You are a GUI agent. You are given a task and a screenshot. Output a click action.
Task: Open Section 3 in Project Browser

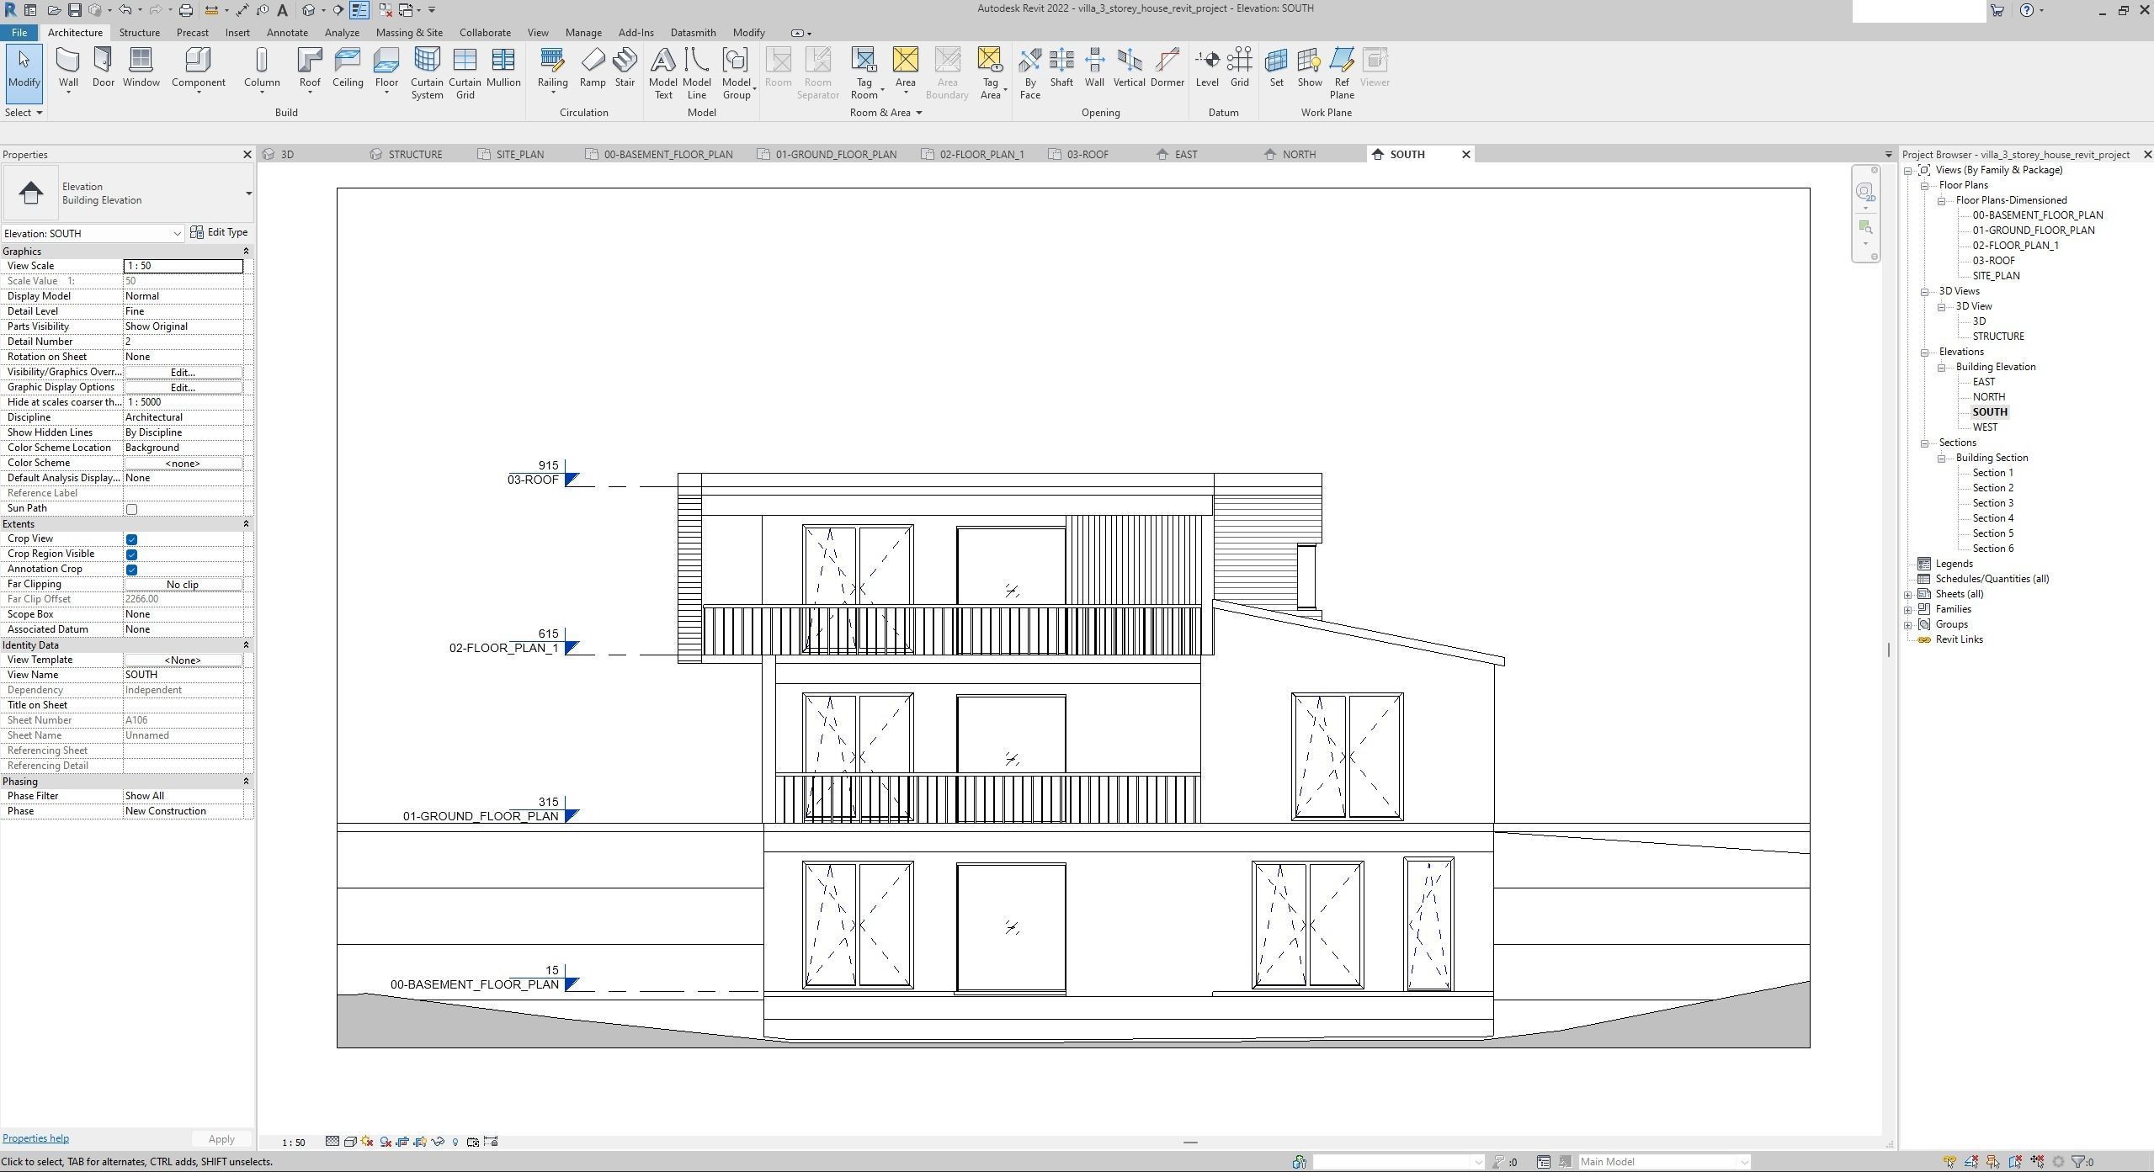(1992, 503)
